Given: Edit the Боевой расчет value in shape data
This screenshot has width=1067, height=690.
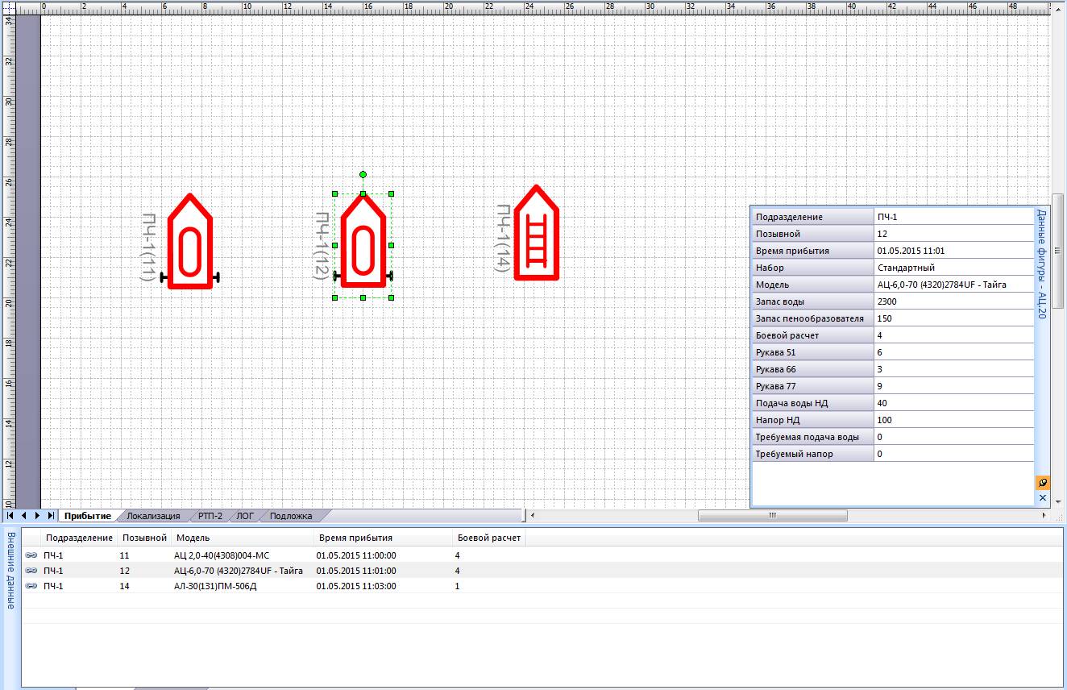Looking at the screenshot, I should point(953,335).
